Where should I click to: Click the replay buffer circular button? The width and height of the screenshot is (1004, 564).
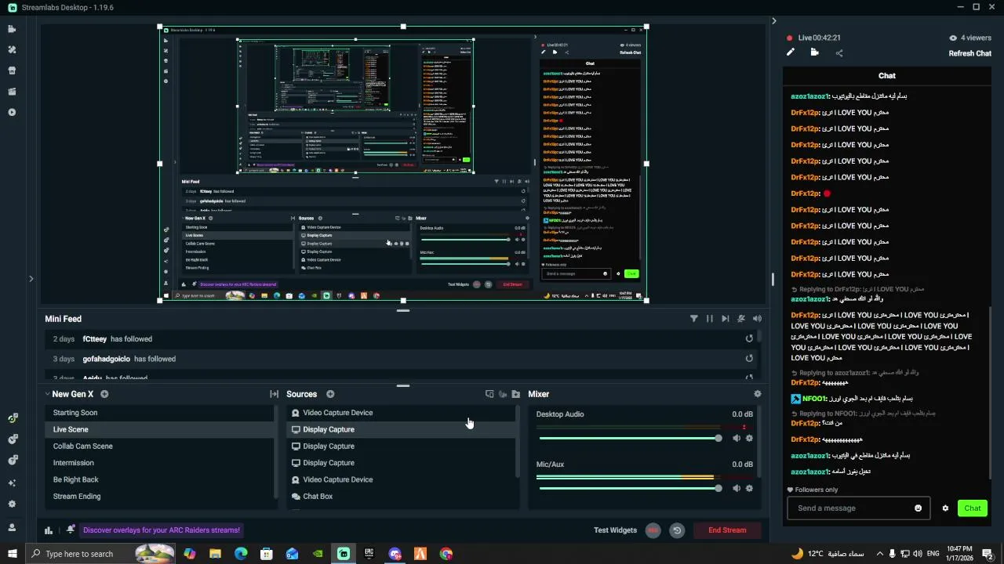click(x=677, y=530)
